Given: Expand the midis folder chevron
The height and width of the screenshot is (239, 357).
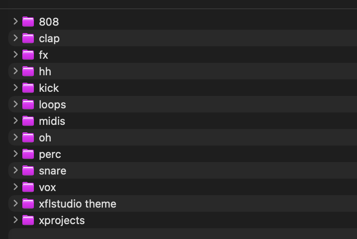Looking at the screenshot, I should click(15, 121).
